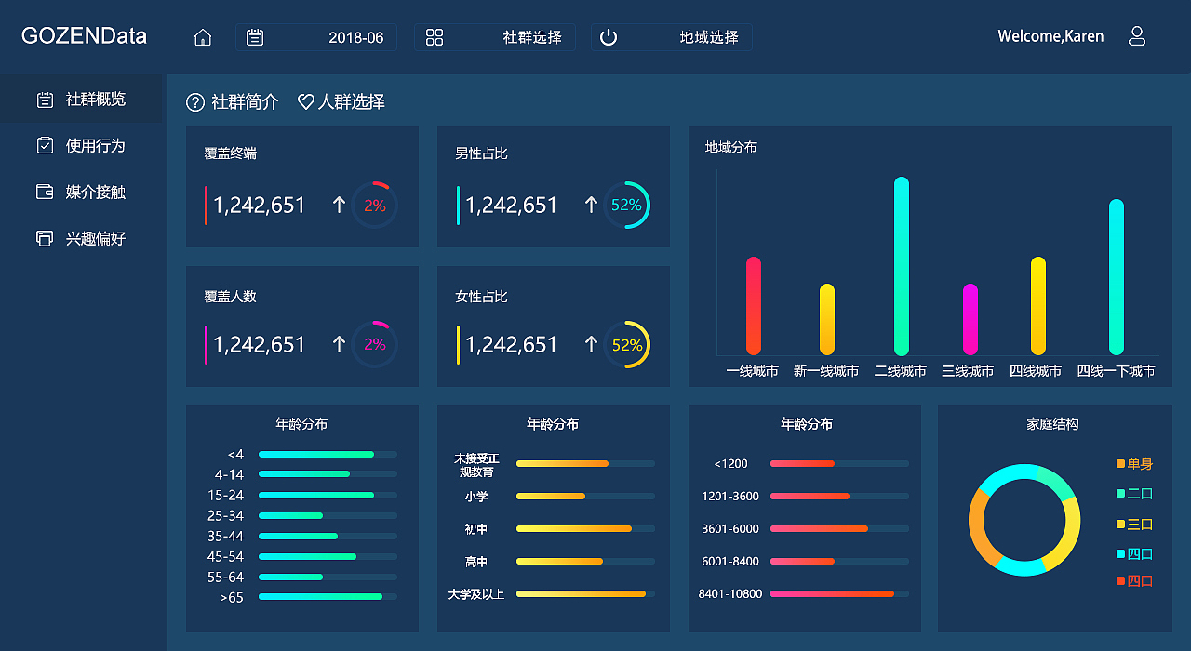This screenshot has height=651, width=1191.
Task: Click the 4-14 age bar
Action: click(x=328, y=474)
